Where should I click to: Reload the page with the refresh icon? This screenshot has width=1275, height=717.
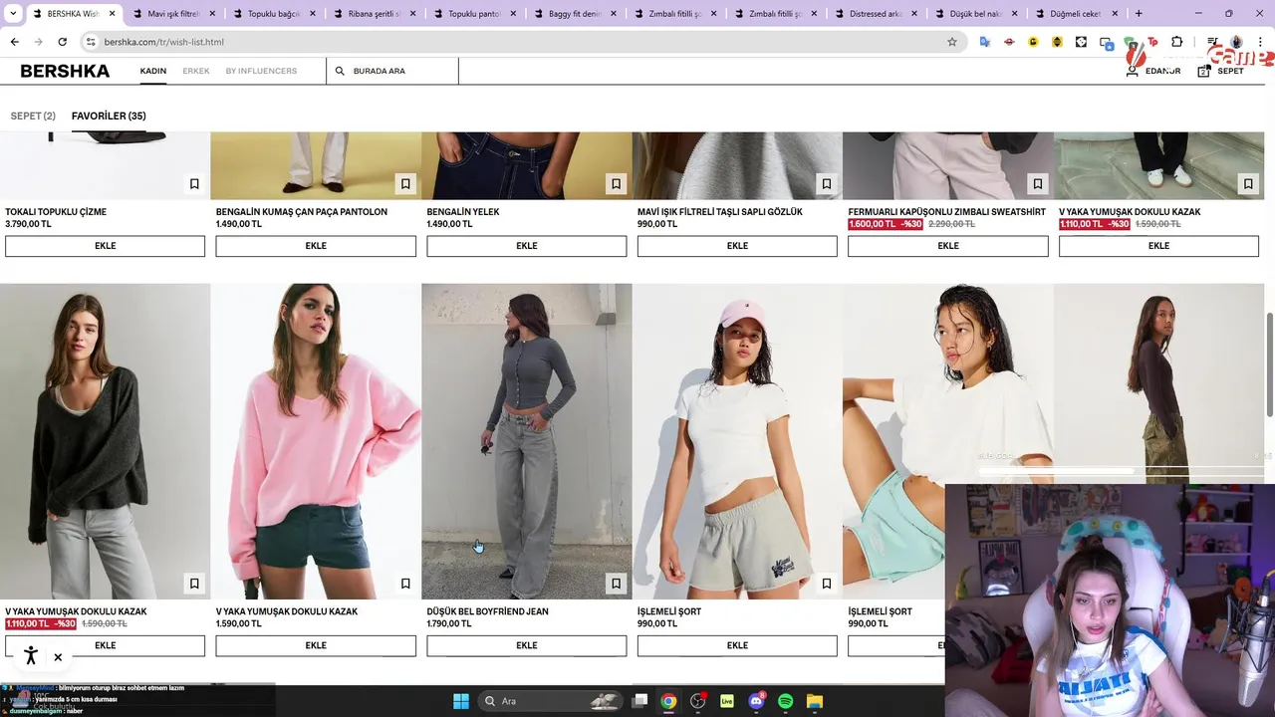pyautogui.click(x=62, y=42)
